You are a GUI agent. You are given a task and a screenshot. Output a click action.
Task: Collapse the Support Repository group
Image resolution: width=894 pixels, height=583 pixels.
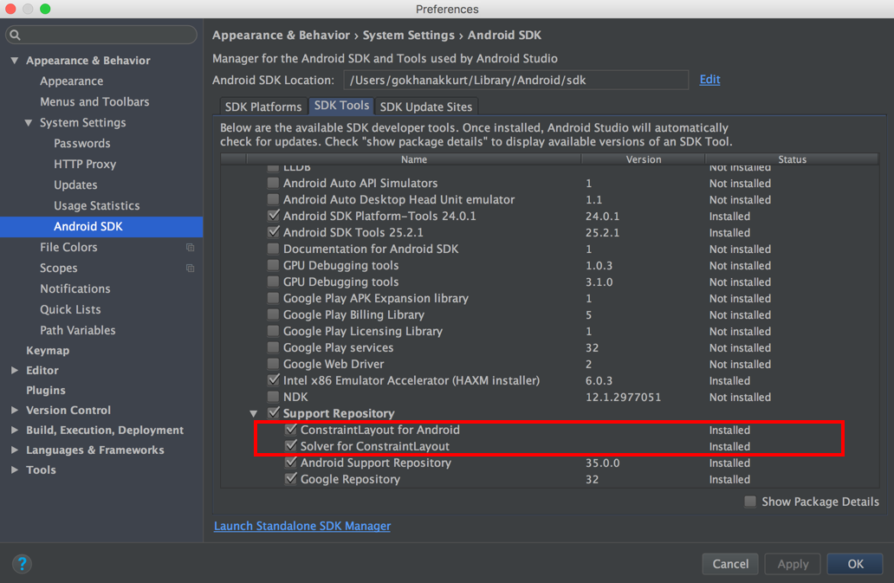254,414
